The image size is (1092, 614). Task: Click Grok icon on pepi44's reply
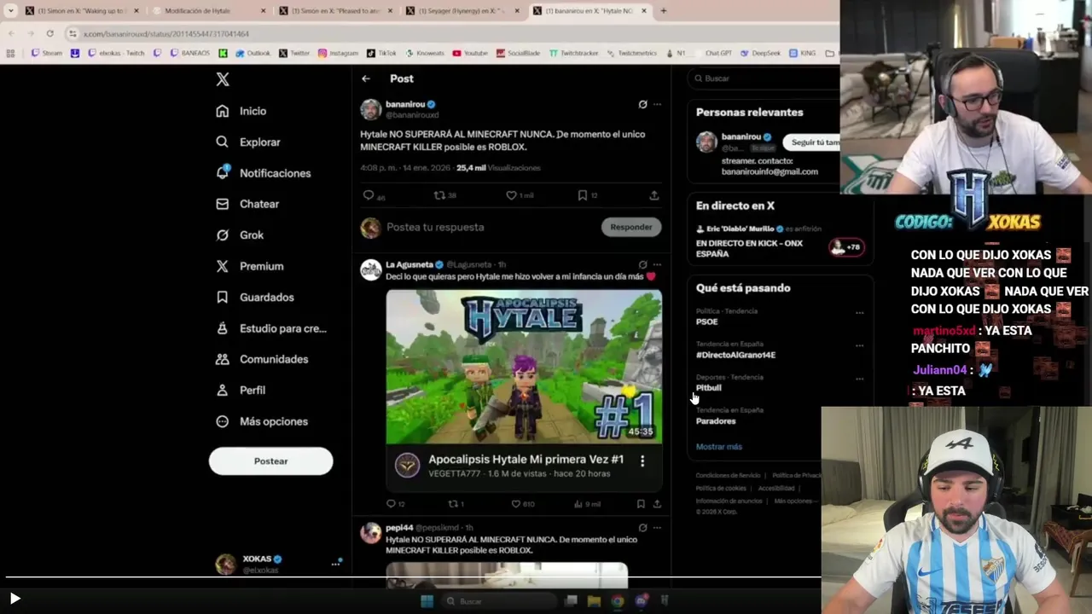coord(642,528)
